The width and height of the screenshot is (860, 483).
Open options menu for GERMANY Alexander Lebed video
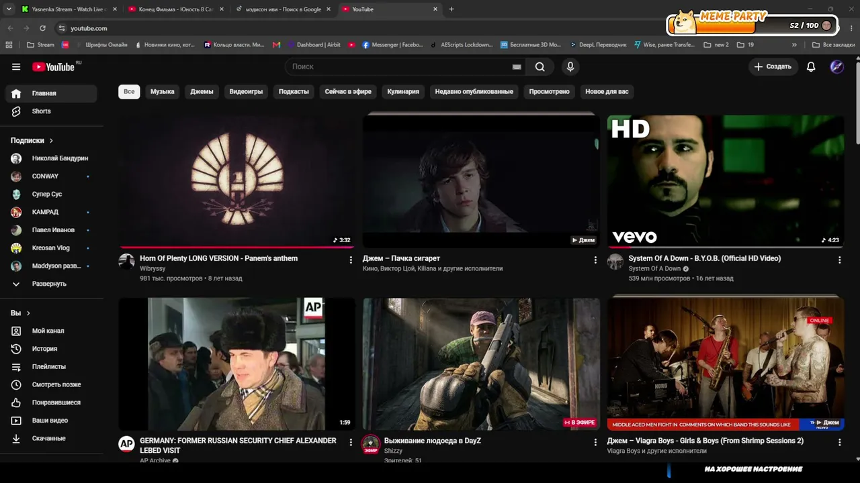click(351, 443)
